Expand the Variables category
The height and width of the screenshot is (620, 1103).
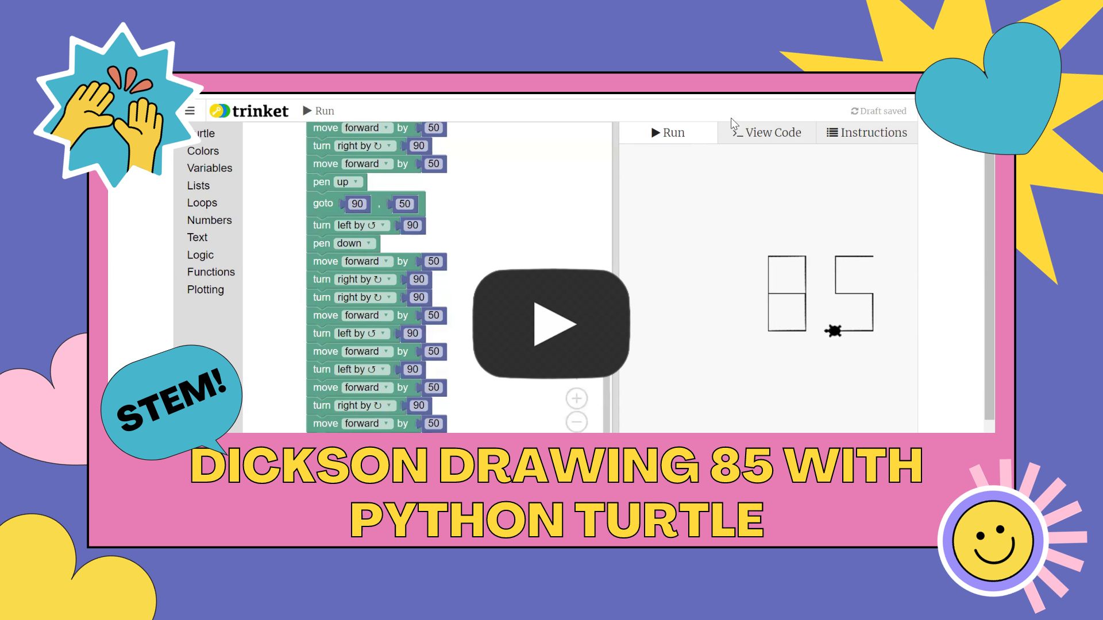pyautogui.click(x=210, y=168)
